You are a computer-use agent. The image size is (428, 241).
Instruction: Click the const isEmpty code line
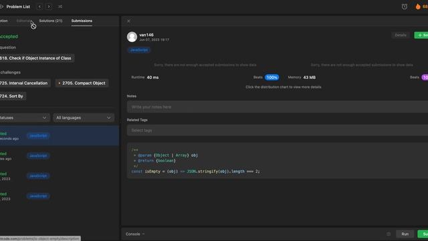pyautogui.click(x=195, y=171)
